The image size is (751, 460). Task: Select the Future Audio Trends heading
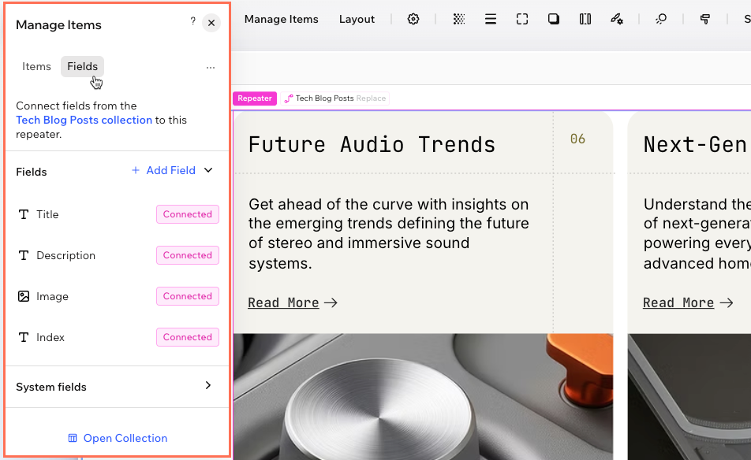(372, 144)
